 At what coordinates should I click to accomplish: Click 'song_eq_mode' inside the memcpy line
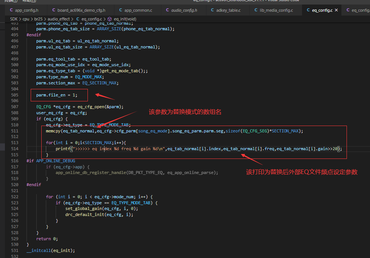click(153, 131)
